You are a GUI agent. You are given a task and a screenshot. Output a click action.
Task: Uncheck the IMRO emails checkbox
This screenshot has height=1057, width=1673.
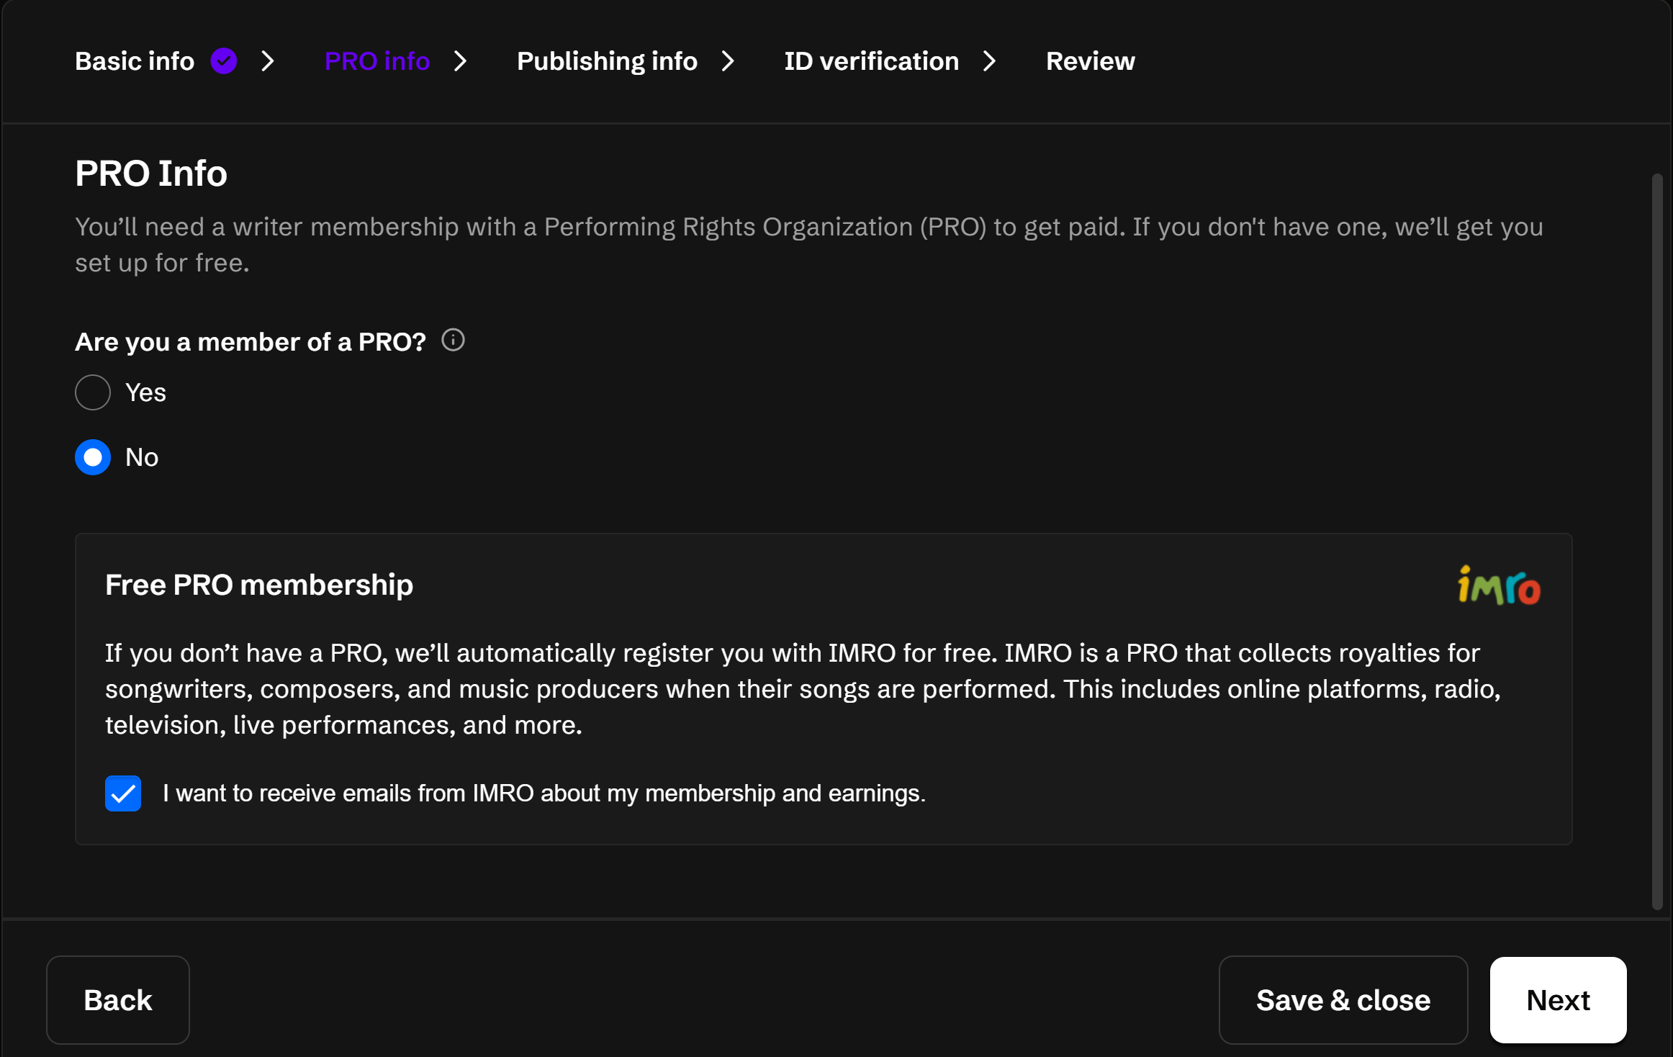click(123, 793)
